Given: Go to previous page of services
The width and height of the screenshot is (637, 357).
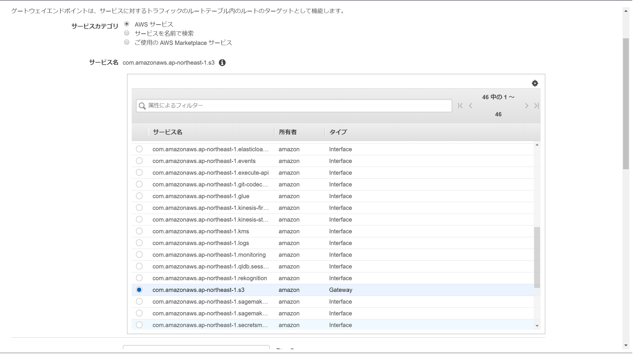Looking at the screenshot, I should (471, 106).
